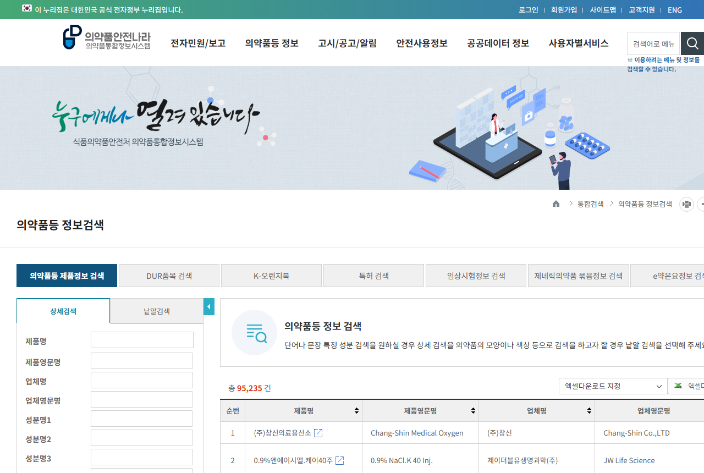
Task: Click the Excel icon download button
Action: [x=686, y=386]
